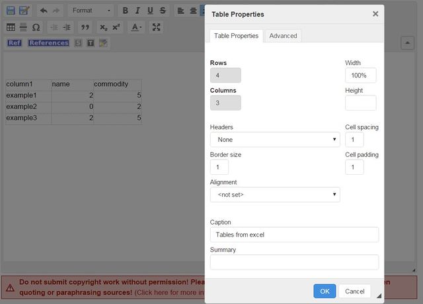Switch to the Advanced tab

pyautogui.click(x=283, y=36)
